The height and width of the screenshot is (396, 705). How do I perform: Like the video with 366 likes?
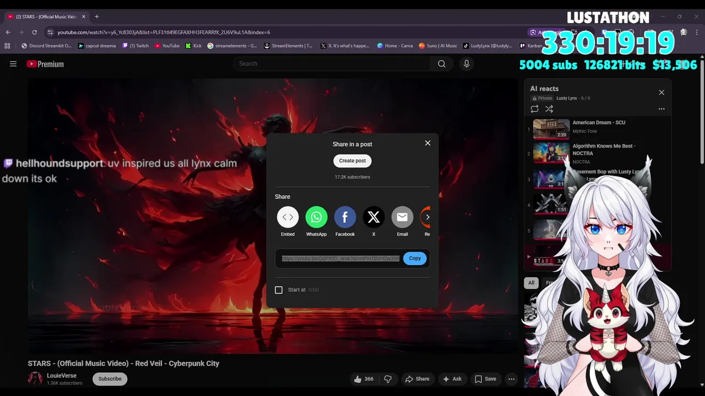point(364,379)
